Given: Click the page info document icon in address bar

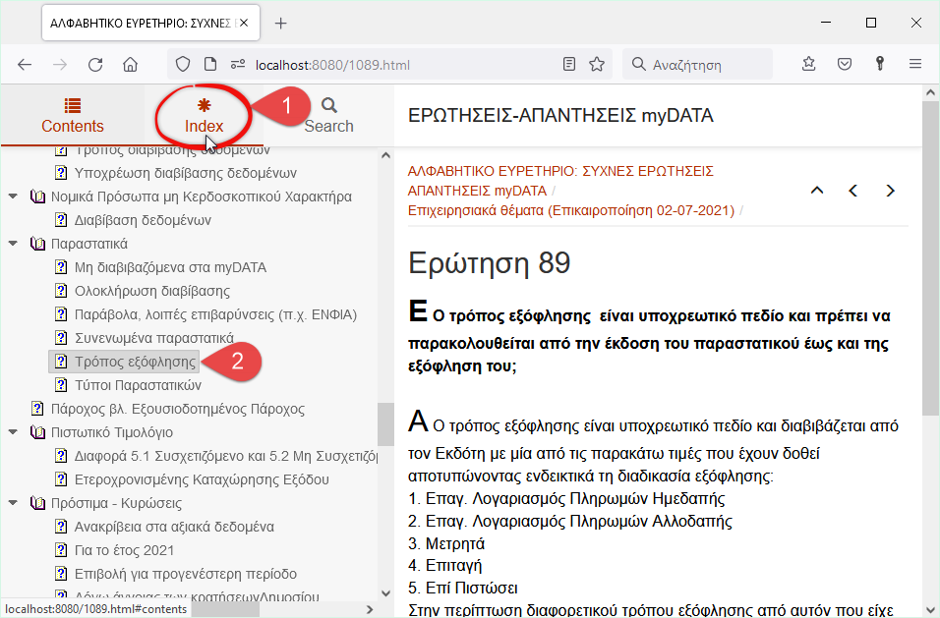Looking at the screenshot, I should click(x=209, y=64).
